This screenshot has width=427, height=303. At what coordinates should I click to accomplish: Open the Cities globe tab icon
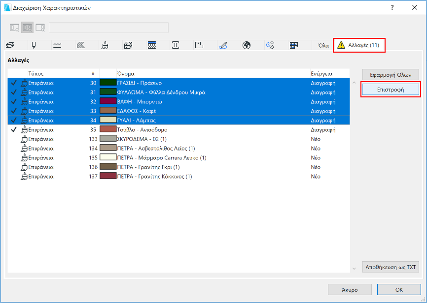(x=247, y=45)
